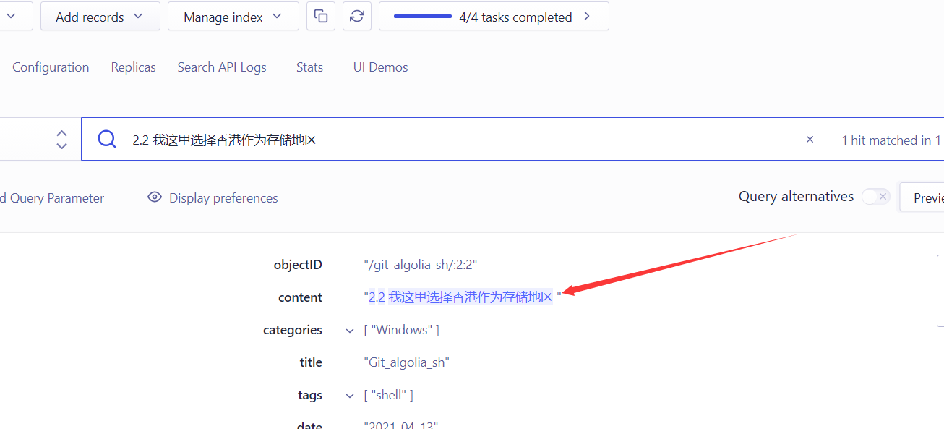
Task: Click the highlighted content value text
Action: tap(460, 297)
